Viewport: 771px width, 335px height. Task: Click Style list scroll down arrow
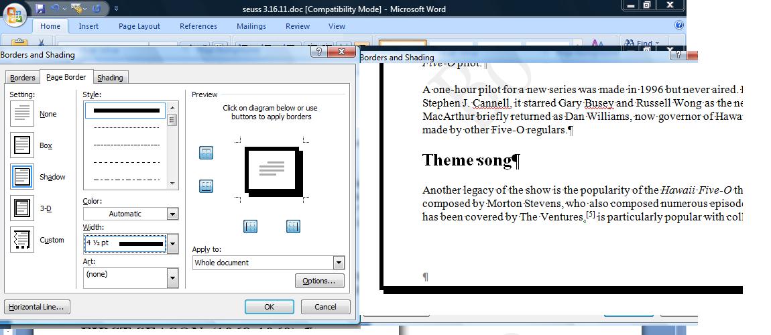click(x=172, y=184)
